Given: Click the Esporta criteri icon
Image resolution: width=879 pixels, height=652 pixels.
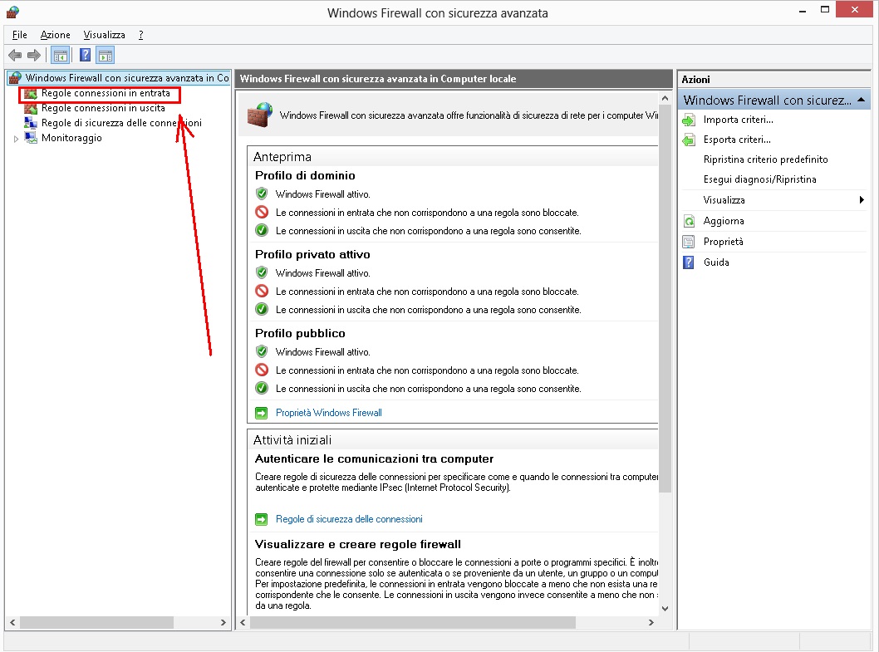Looking at the screenshot, I should 688,140.
